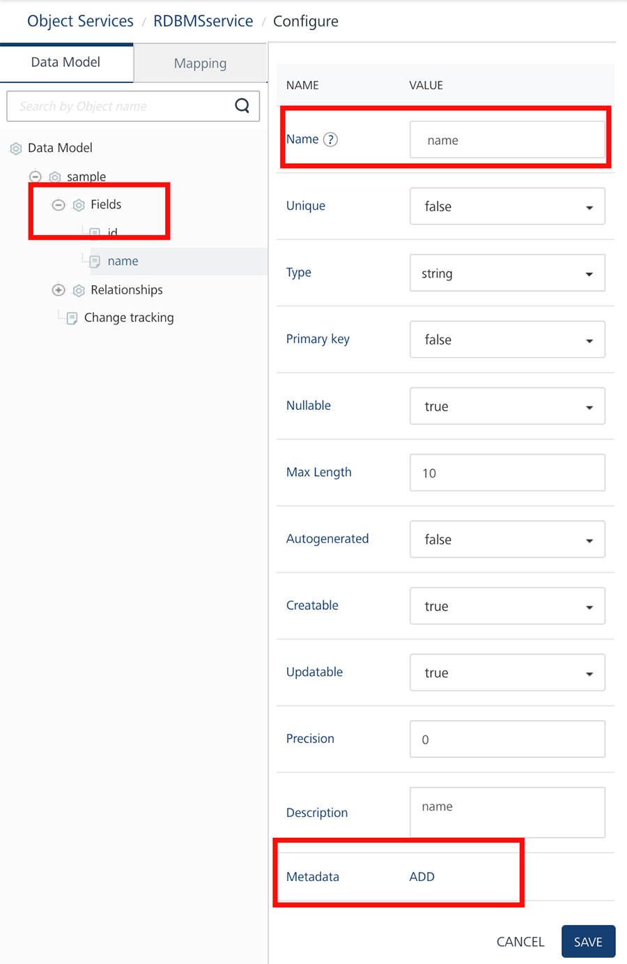Screen dimensions: 627x964
Task: Click the sample object gear icon
Action: [55, 177]
